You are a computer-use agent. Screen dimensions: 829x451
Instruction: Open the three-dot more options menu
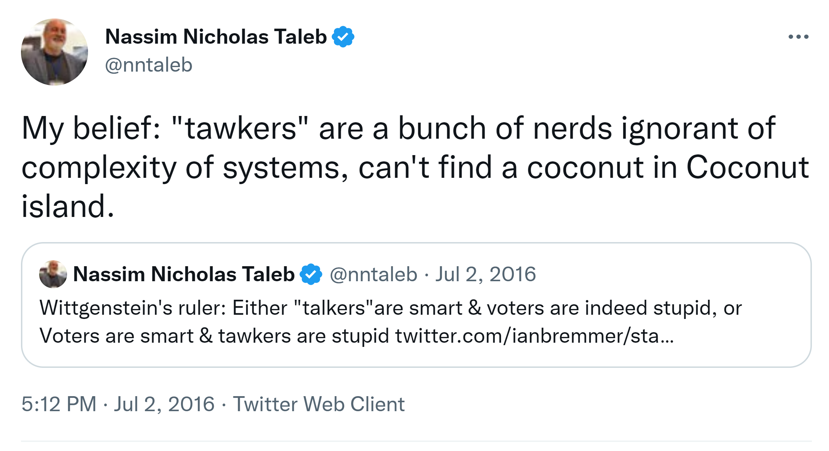point(798,37)
